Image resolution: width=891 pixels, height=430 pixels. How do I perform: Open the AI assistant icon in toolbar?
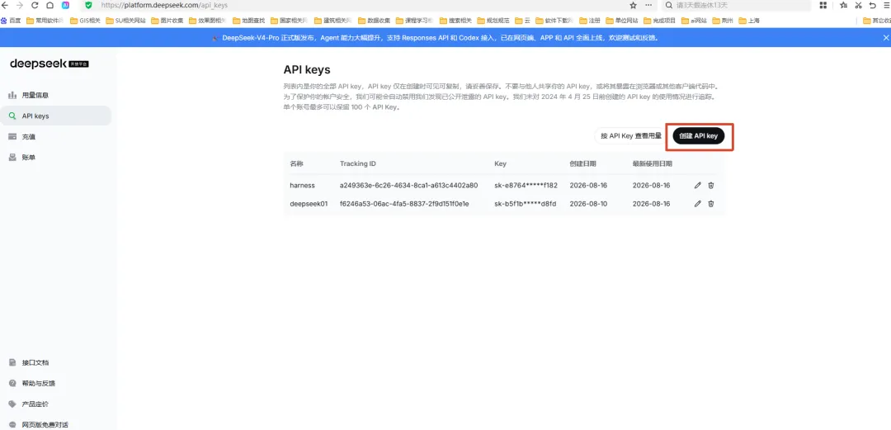tap(66, 5)
